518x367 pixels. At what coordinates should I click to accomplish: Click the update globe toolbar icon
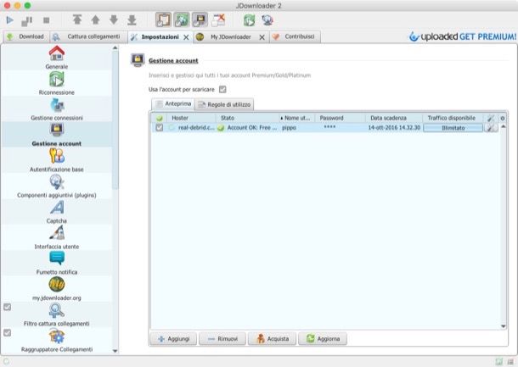click(267, 20)
